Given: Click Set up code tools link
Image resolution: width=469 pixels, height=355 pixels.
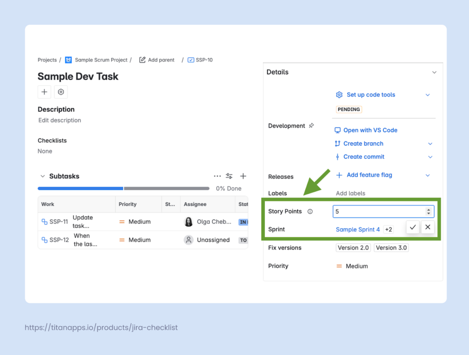Looking at the screenshot, I should pyautogui.click(x=371, y=94).
